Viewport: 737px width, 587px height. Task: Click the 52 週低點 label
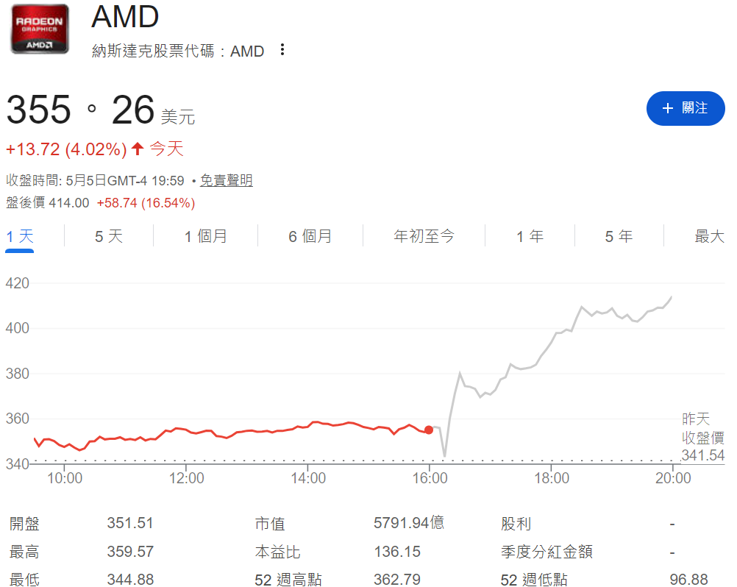click(534, 580)
